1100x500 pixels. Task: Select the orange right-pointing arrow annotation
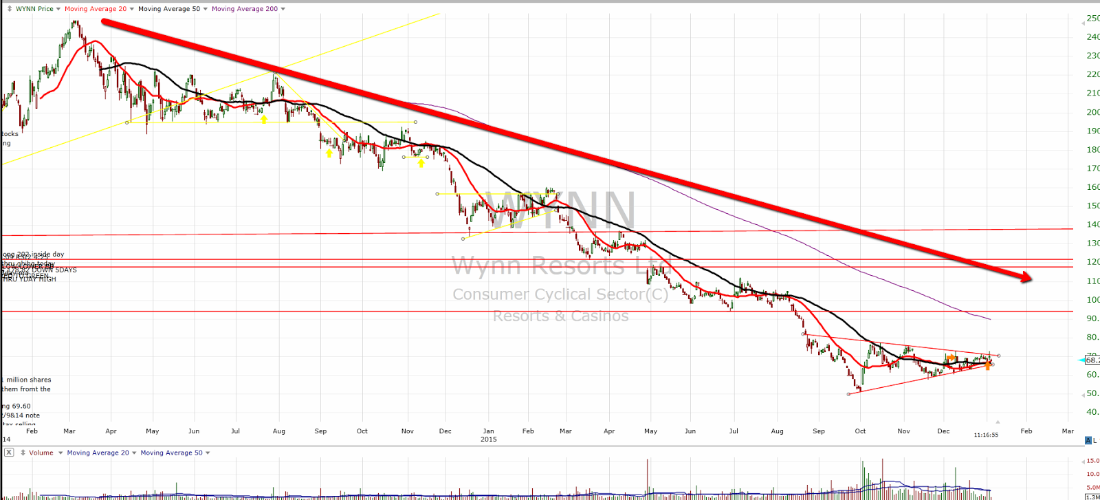click(x=951, y=358)
